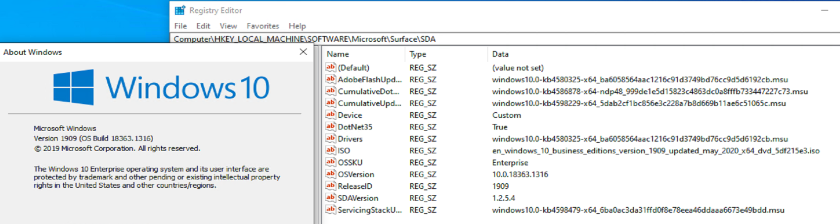Click the string icon beside DotNet35
840x224 pixels.
330,126
